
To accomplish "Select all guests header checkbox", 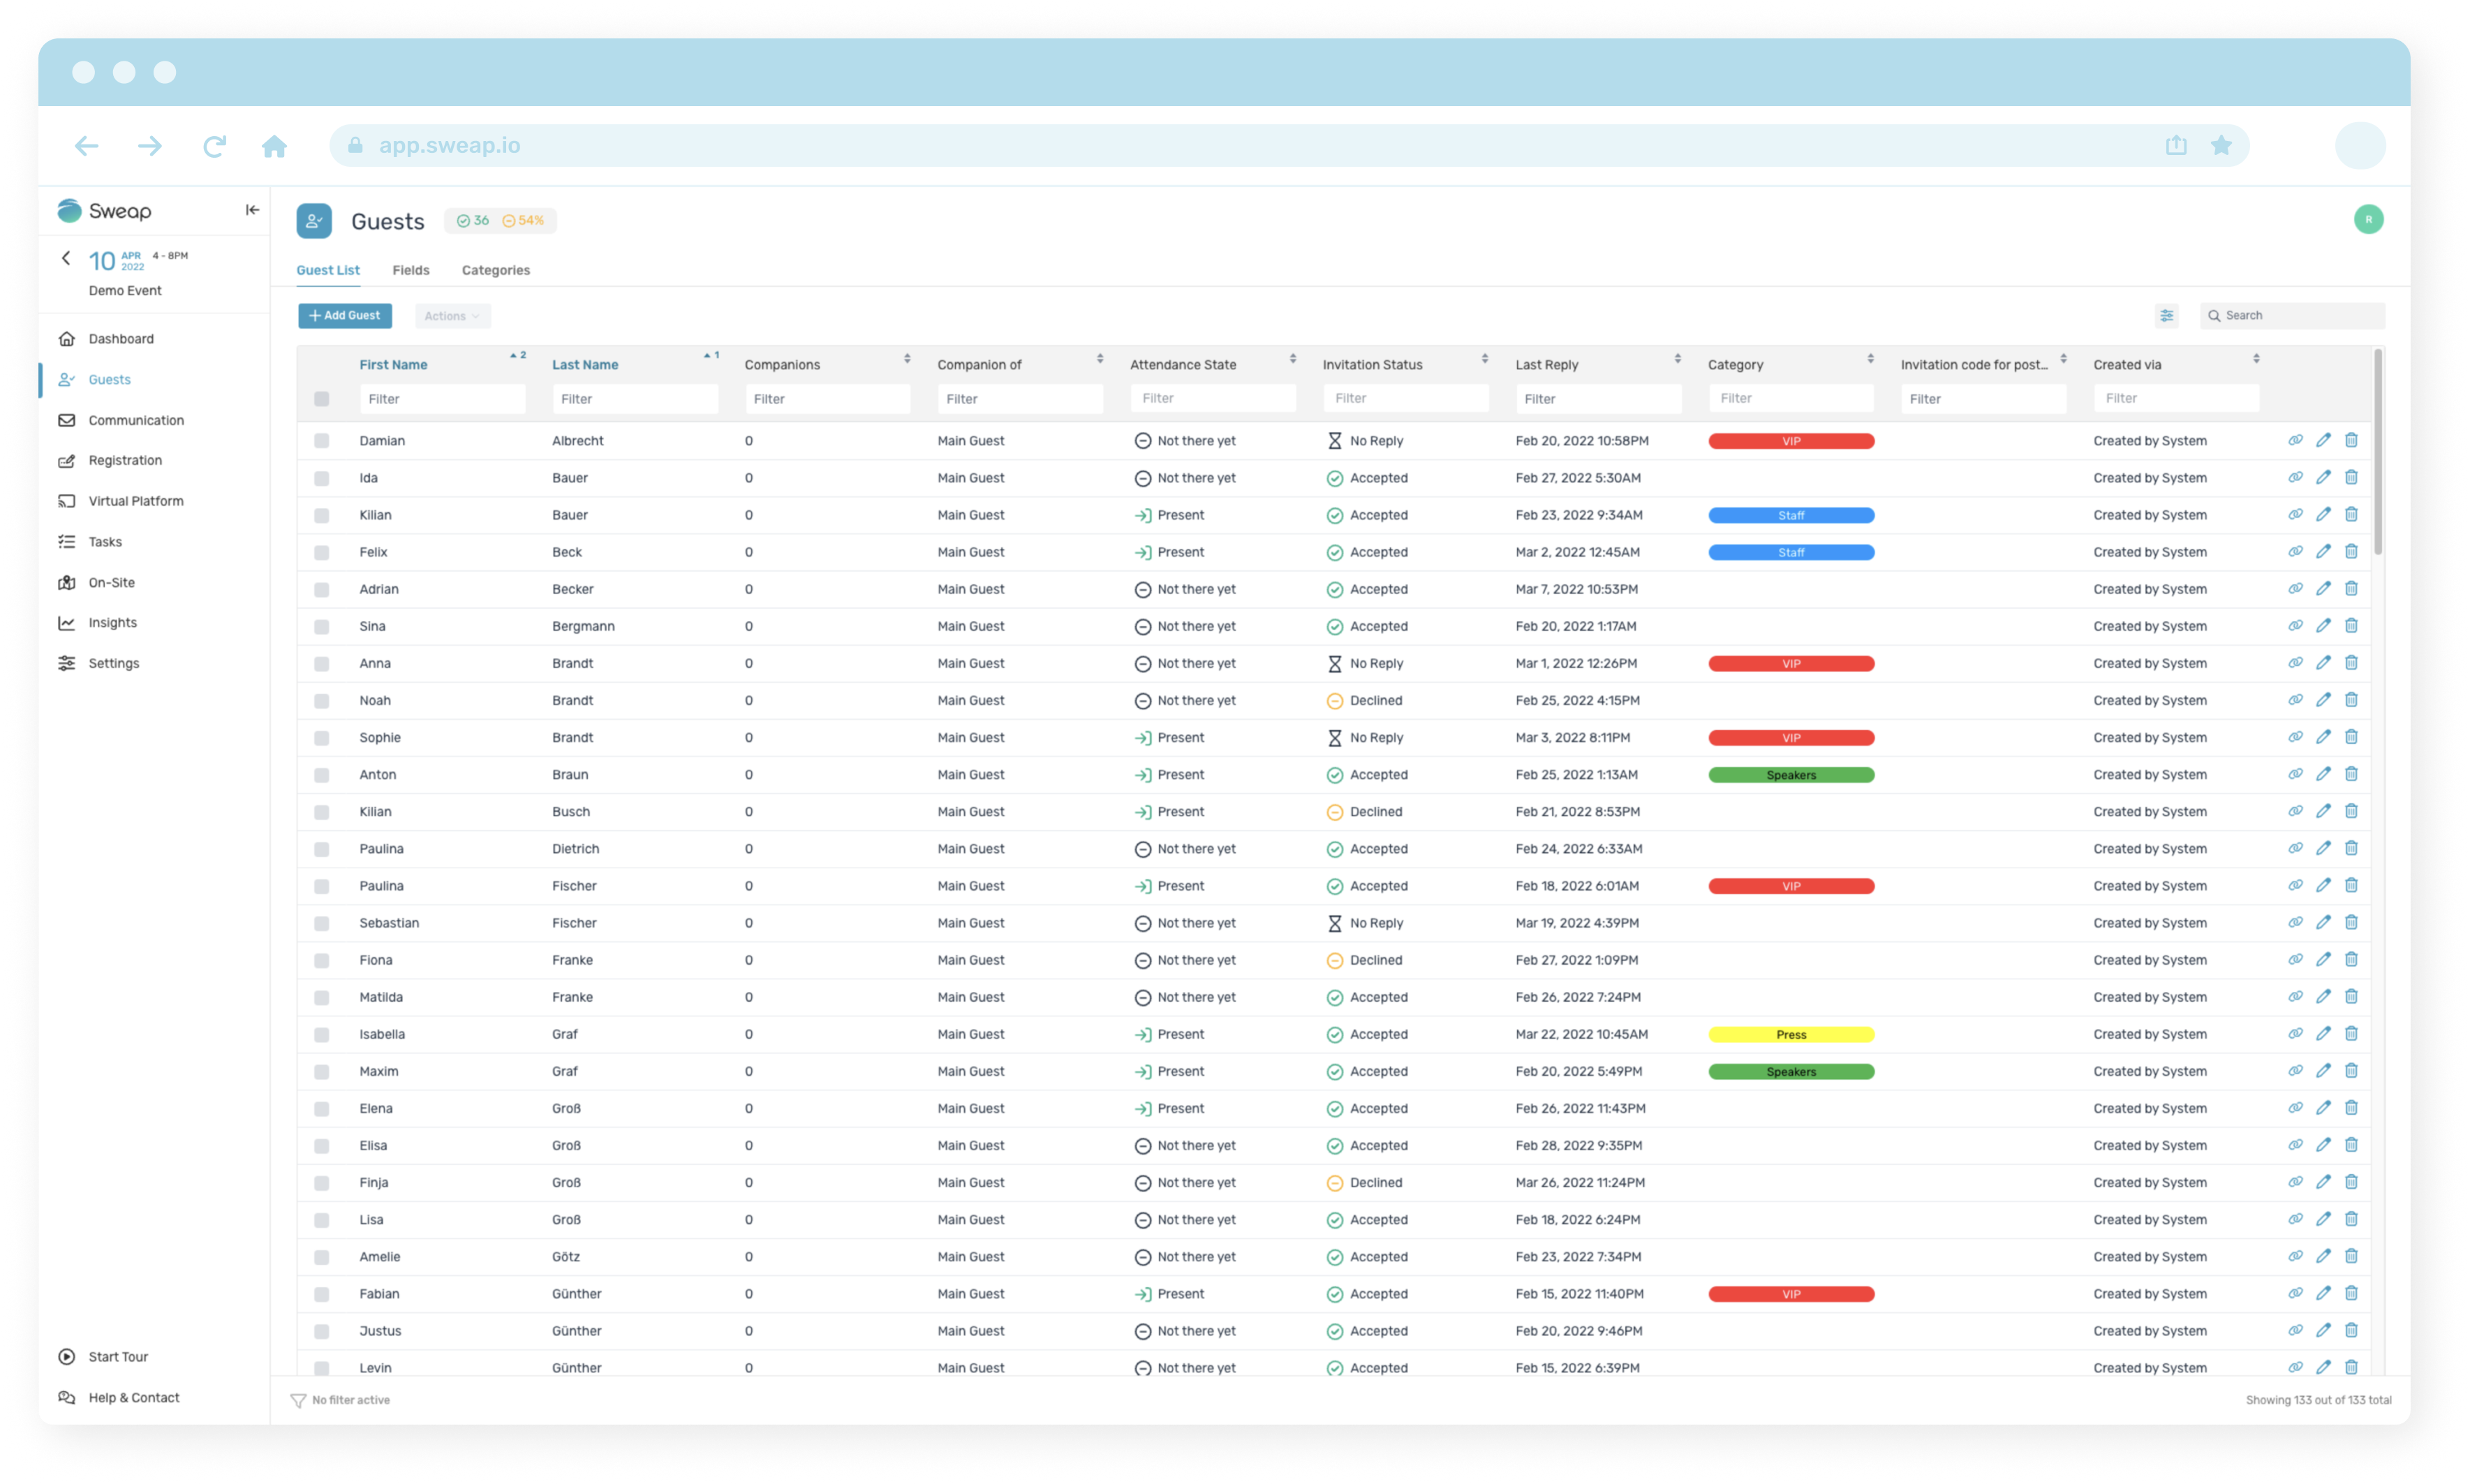I will (321, 399).
